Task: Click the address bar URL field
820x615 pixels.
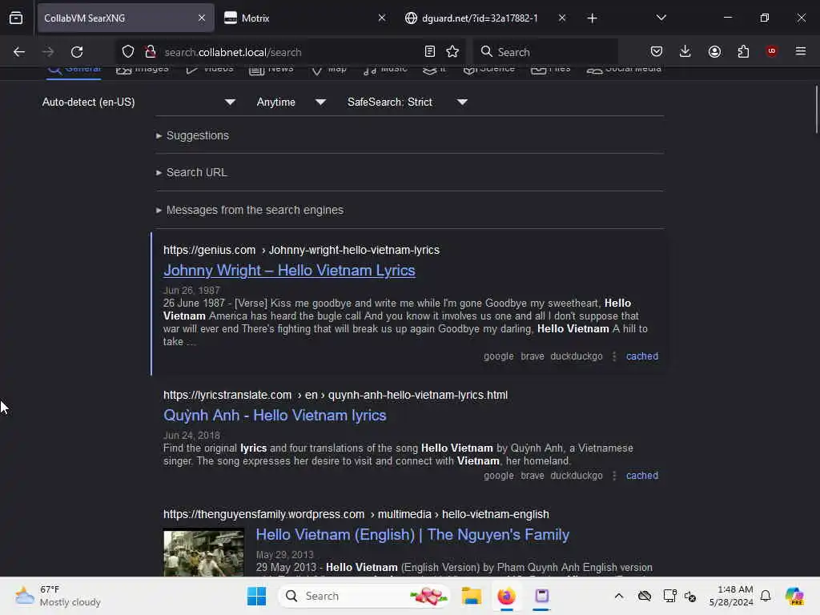Action: (290, 52)
